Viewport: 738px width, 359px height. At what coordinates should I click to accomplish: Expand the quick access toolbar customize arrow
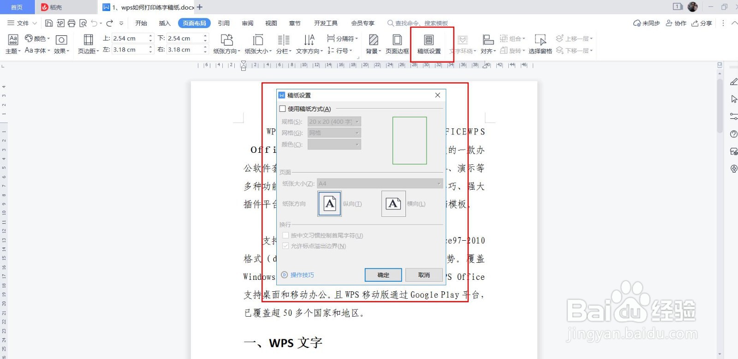[121, 23]
